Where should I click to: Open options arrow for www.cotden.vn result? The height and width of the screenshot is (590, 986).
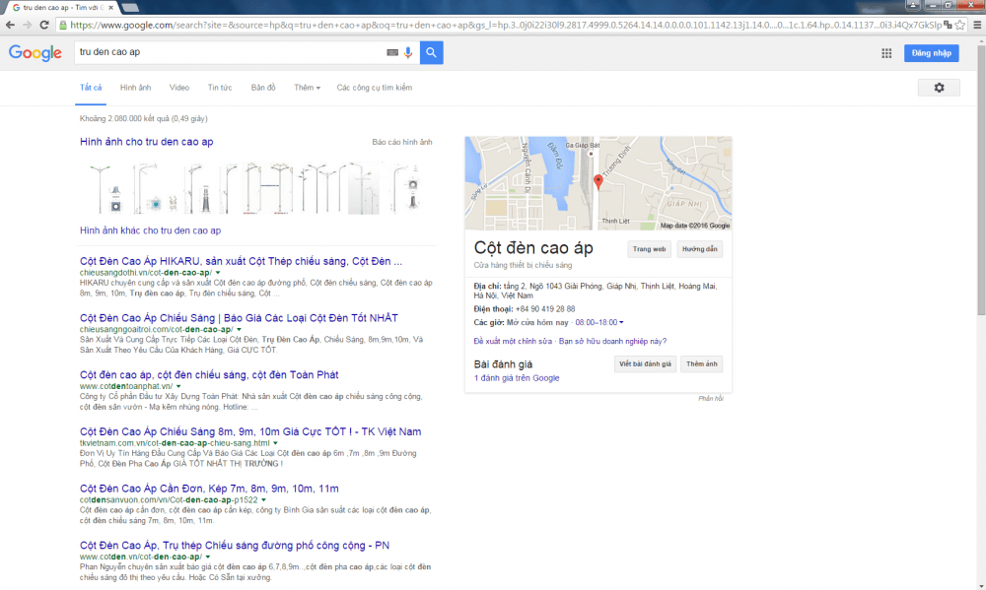pyautogui.click(x=207, y=557)
